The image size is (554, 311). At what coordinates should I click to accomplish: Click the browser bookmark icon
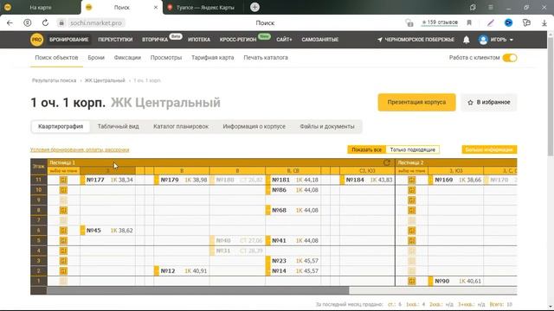[x=469, y=23]
